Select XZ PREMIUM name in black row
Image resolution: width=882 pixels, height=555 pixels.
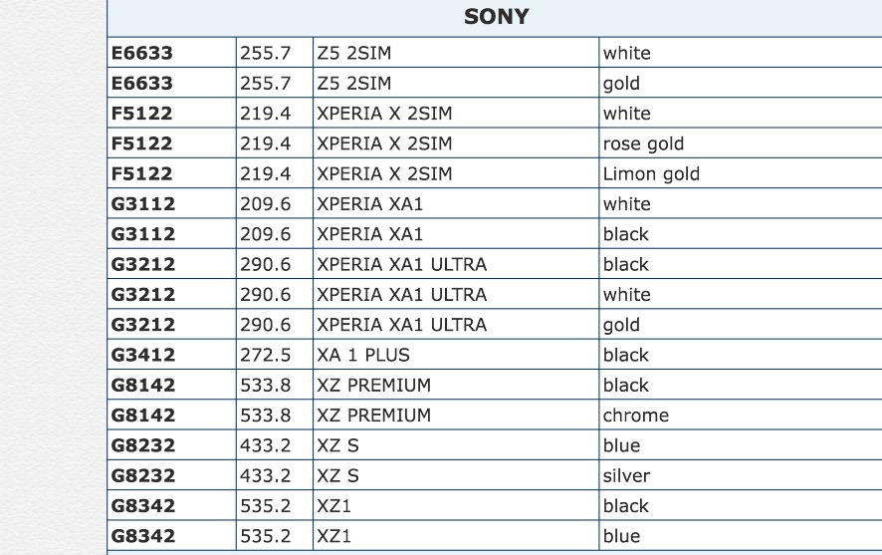(x=374, y=386)
